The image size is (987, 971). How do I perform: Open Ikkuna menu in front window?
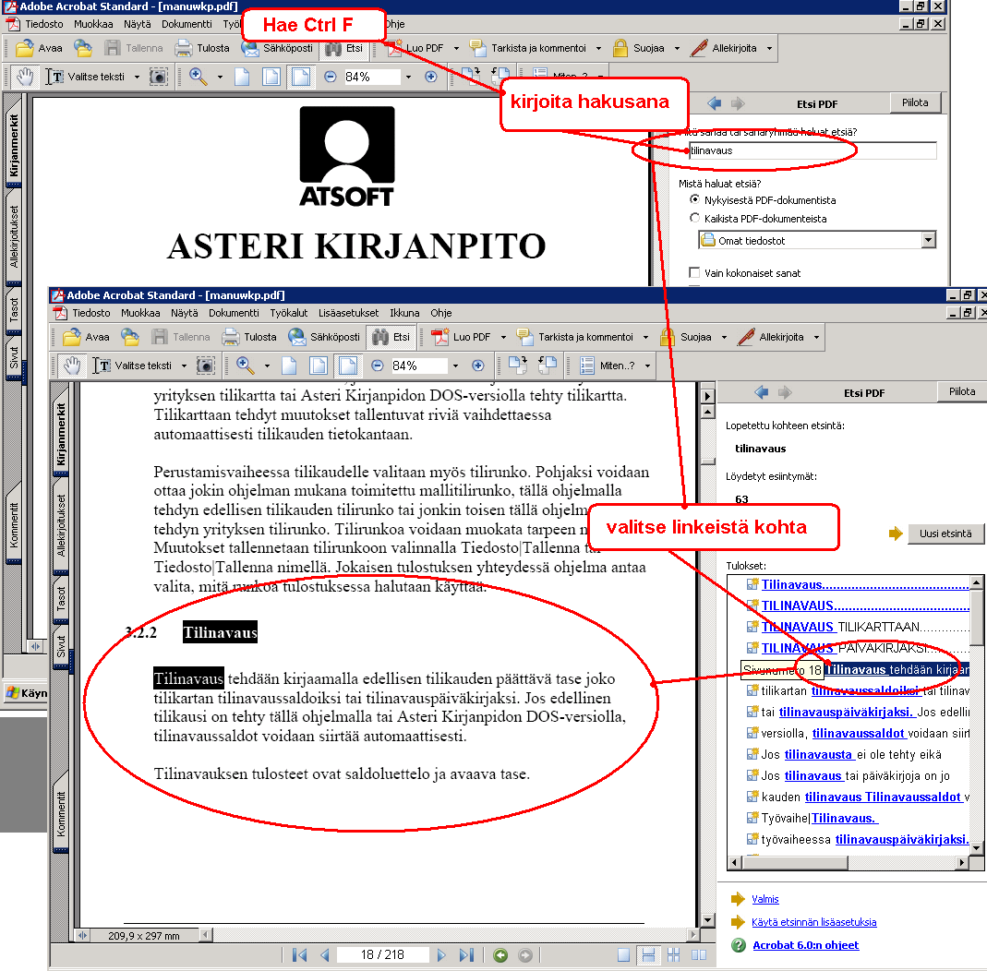click(404, 313)
